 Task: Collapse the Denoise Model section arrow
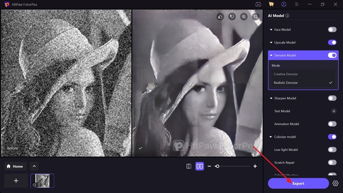(x=271, y=55)
